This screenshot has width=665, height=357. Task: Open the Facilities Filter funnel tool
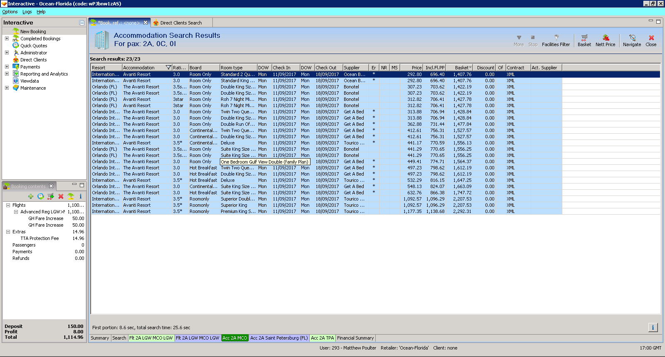(x=556, y=40)
